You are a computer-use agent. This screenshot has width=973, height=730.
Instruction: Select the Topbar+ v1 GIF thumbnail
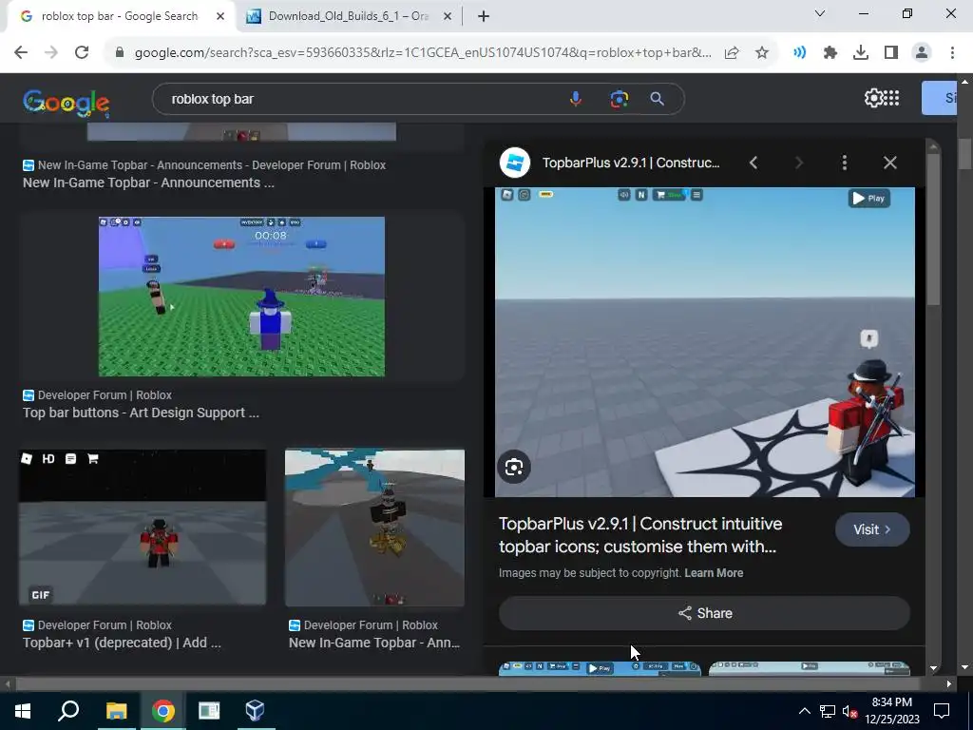click(x=143, y=527)
